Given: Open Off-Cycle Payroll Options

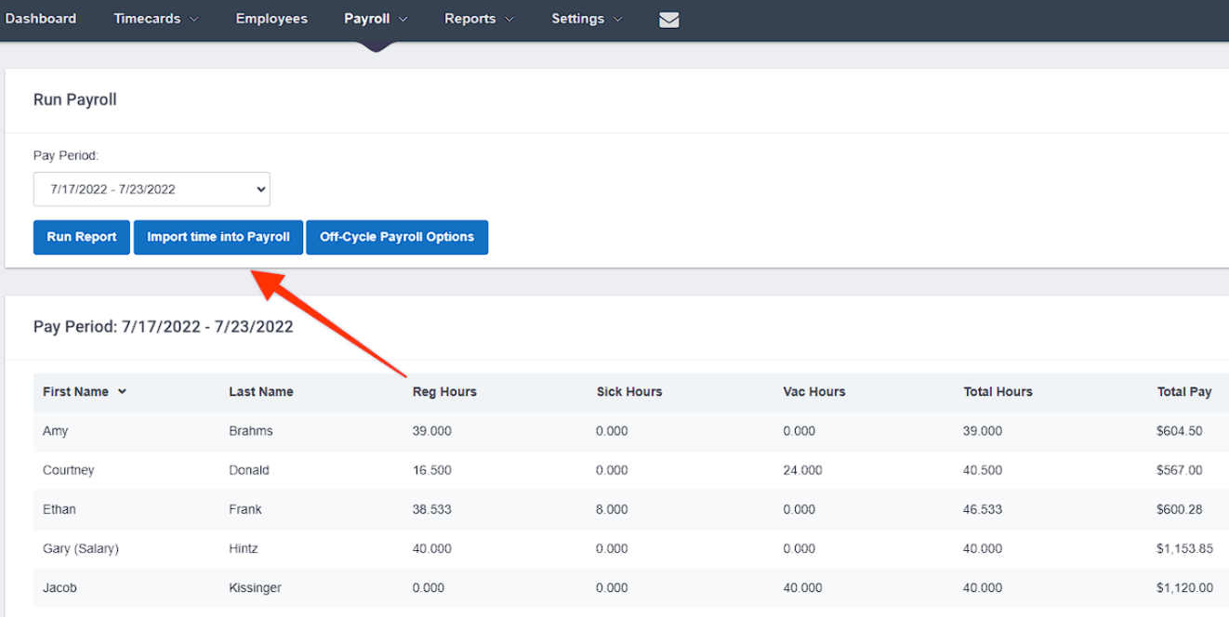Looking at the screenshot, I should coord(397,237).
